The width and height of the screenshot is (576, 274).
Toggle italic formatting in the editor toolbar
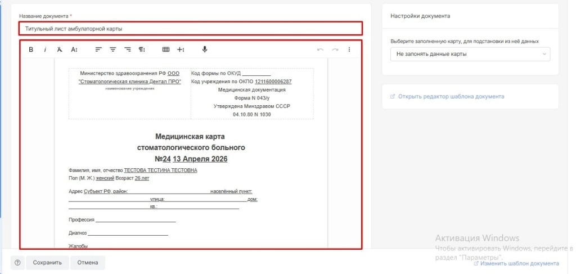(x=45, y=50)
